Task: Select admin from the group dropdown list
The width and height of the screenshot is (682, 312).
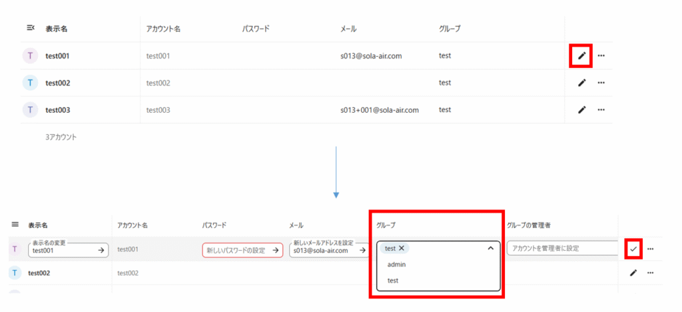Action: tap(396, 265)
